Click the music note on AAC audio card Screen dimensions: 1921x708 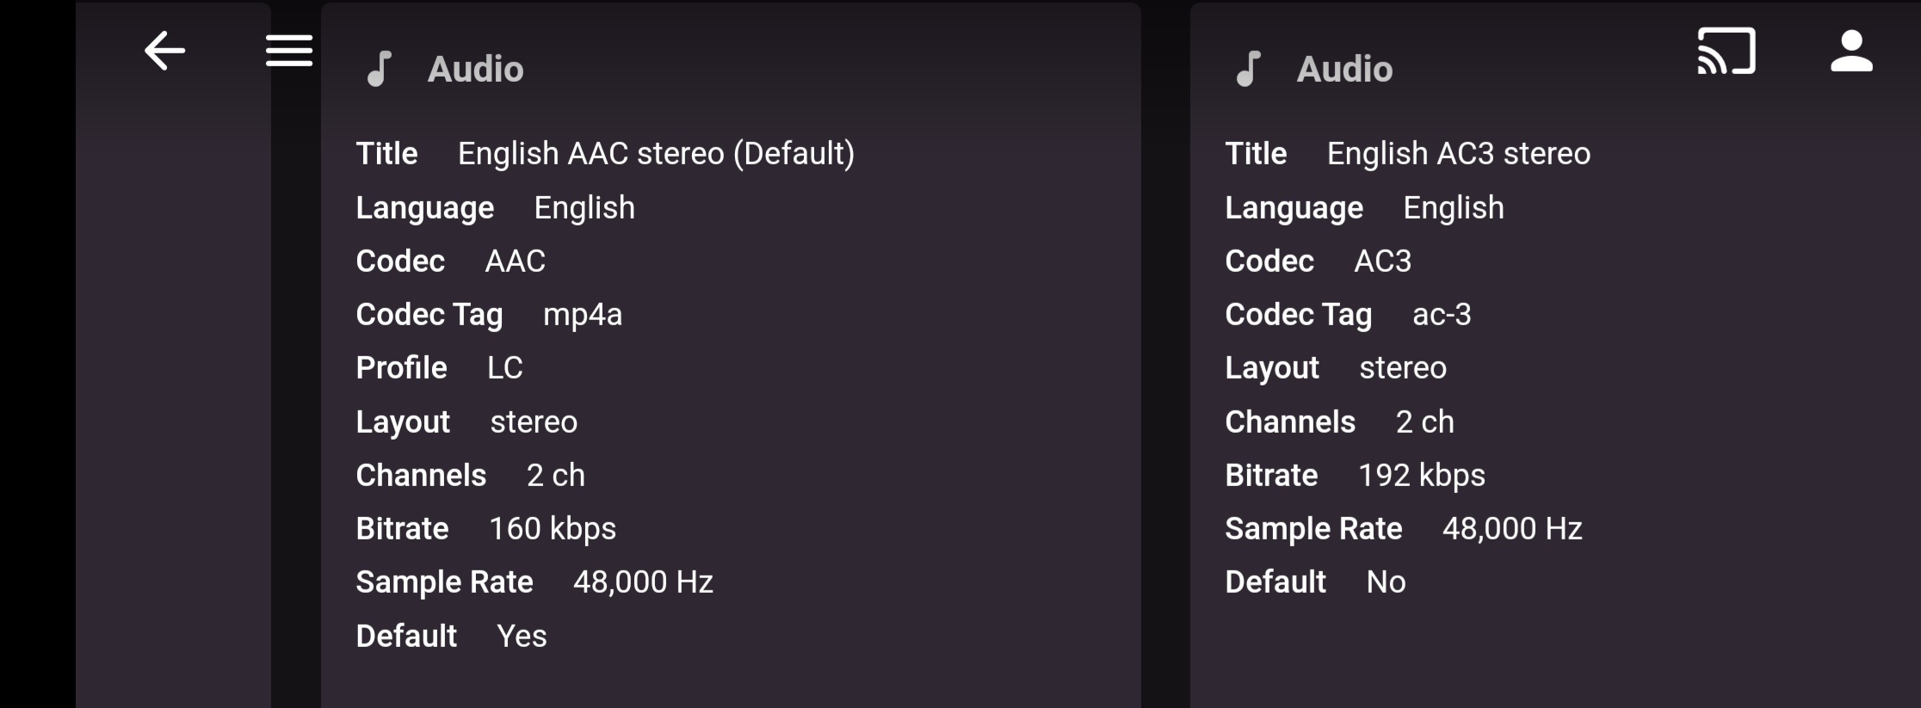click(x=380, y=69)
